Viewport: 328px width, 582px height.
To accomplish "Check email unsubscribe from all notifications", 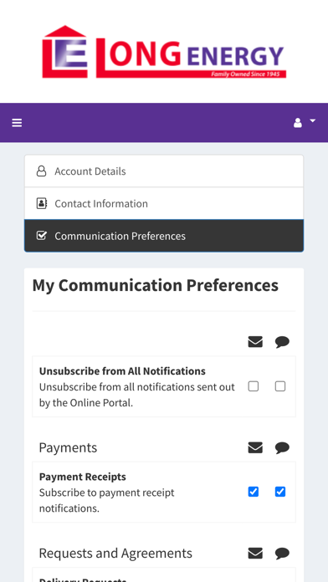I will [254, 386].
